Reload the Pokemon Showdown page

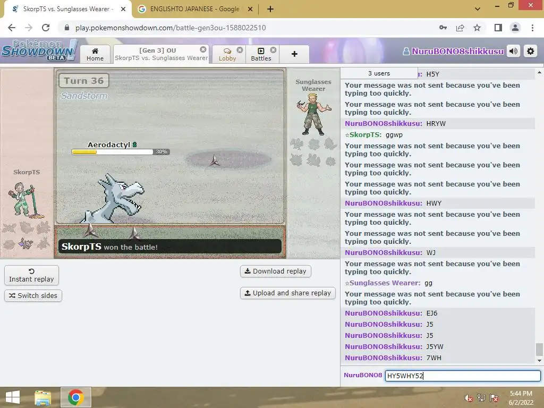tap(46, 28)
